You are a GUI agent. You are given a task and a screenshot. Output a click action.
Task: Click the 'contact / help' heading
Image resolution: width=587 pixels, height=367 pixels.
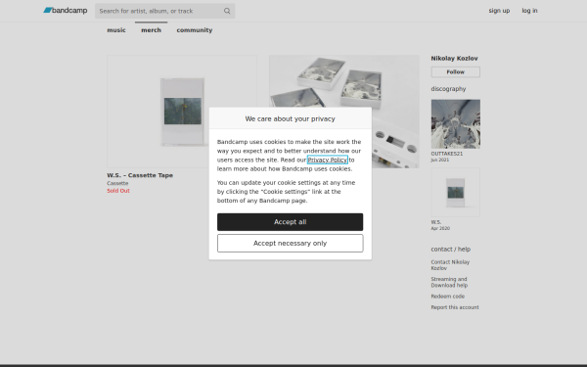coord(451,249)
